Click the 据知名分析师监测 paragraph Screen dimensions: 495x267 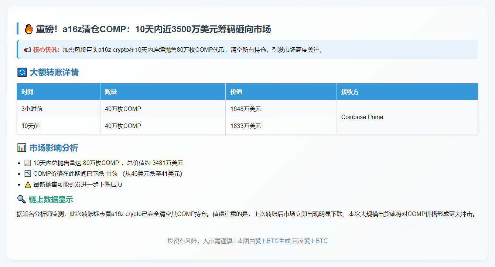[247, 214]
